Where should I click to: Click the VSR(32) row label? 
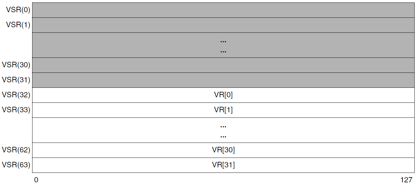pos(16,95)
